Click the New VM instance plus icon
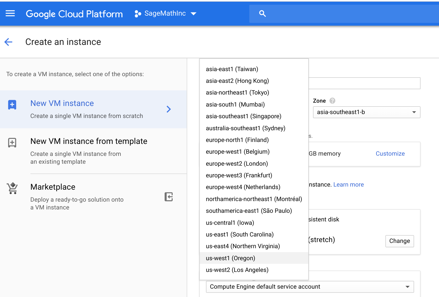This screenshot has width=439, height=297. [x=12, y=105]
